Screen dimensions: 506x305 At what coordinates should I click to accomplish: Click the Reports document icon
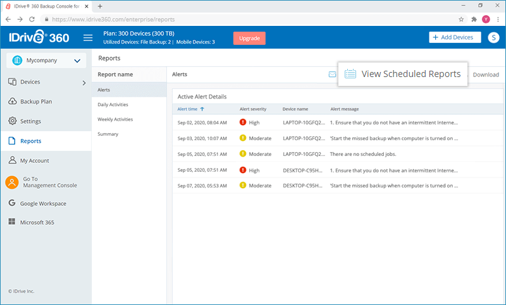click(x=12, y=141)
